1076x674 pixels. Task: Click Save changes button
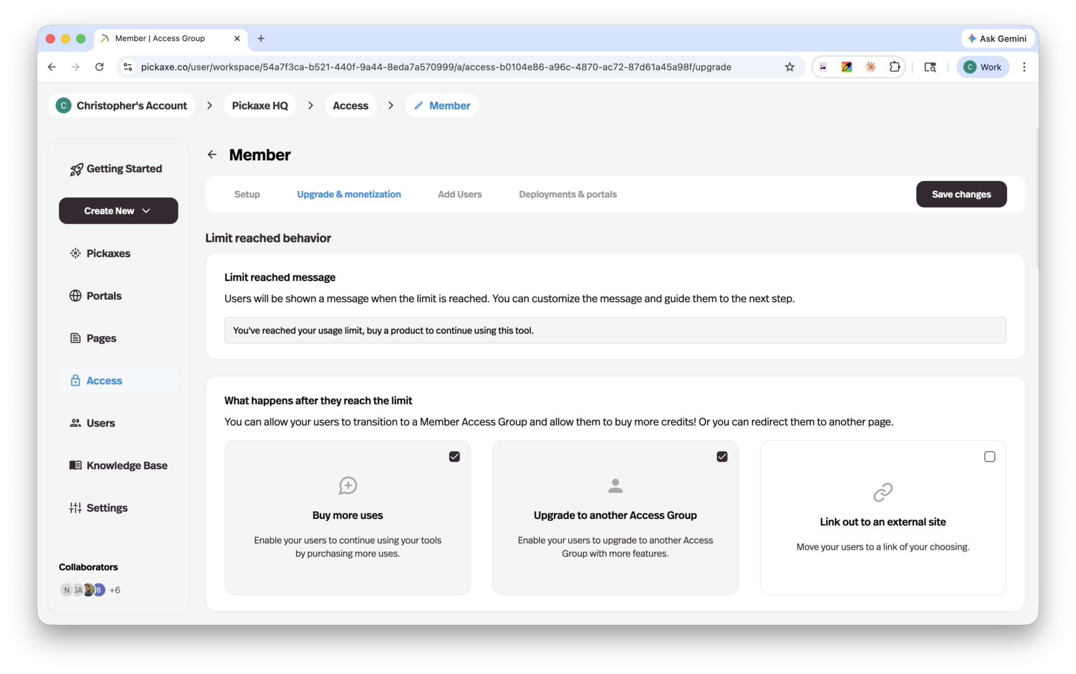coord(961,194)
